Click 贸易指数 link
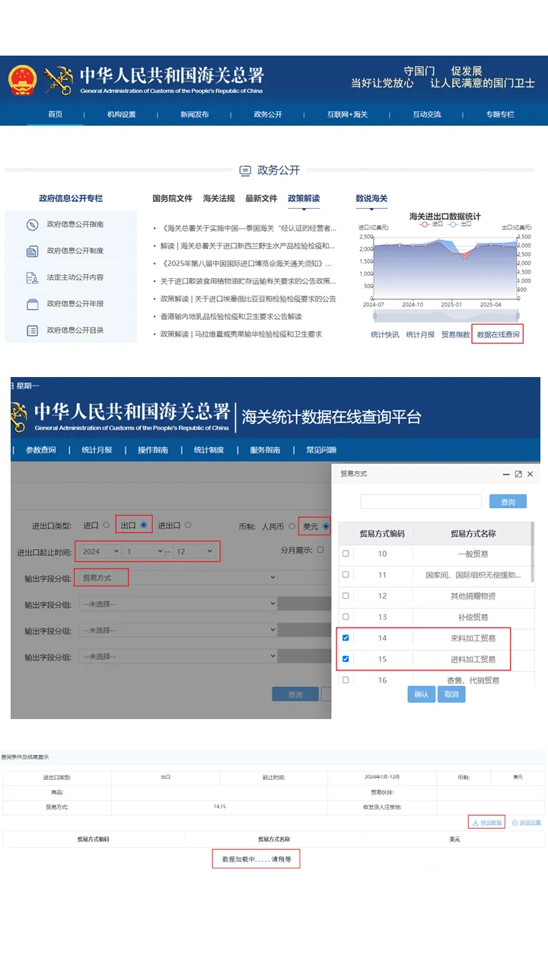Viewport: 548px width, 975px height. [455, 334]
